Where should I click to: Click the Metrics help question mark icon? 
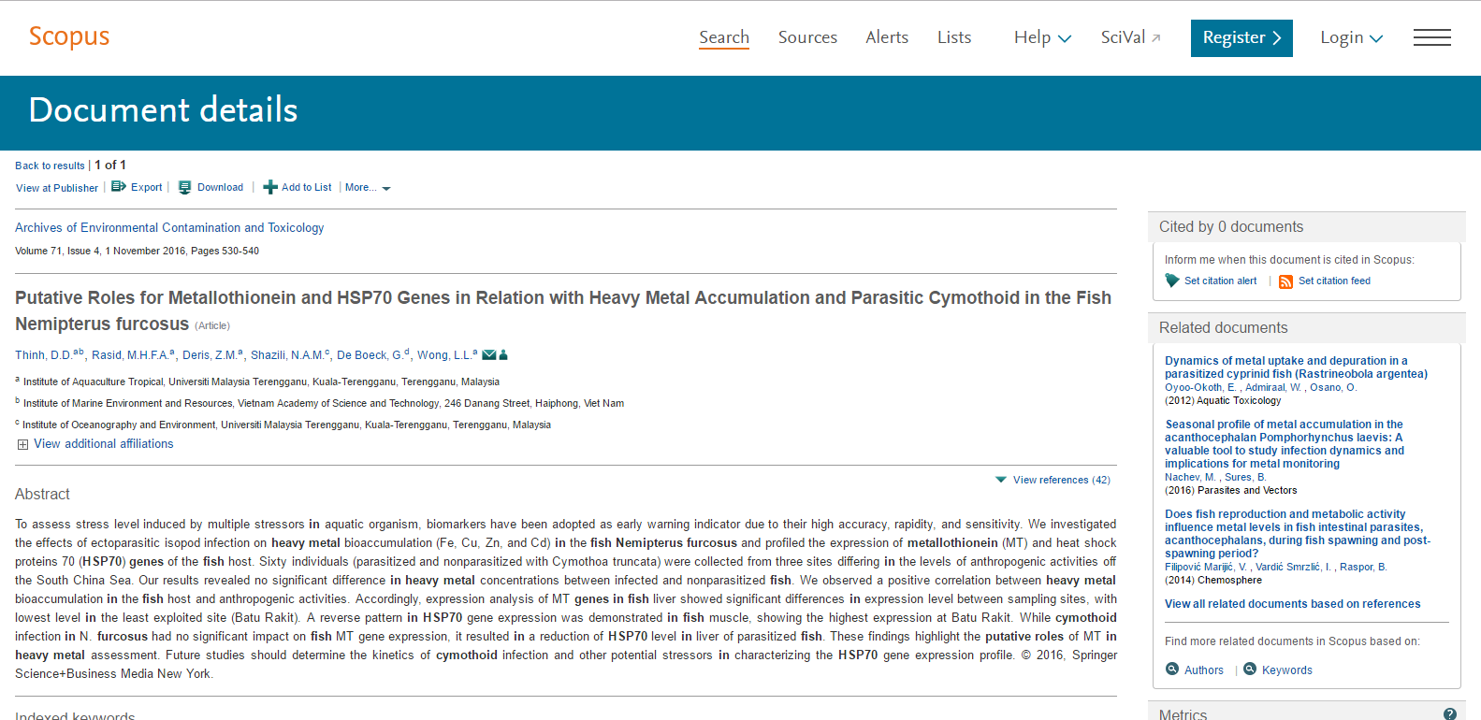(x=1450, y=713)
